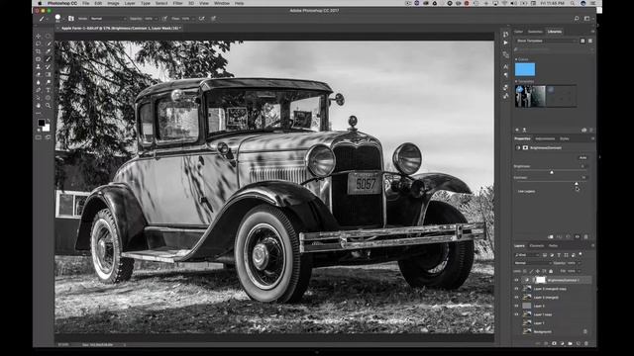Select the Path Selection tool
The height and width of the screenshot is (356, 634).
pos(39,97)
